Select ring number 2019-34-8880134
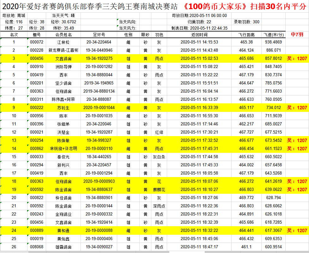Viewport: 309px width, 253px height. (x=99, y=91)
